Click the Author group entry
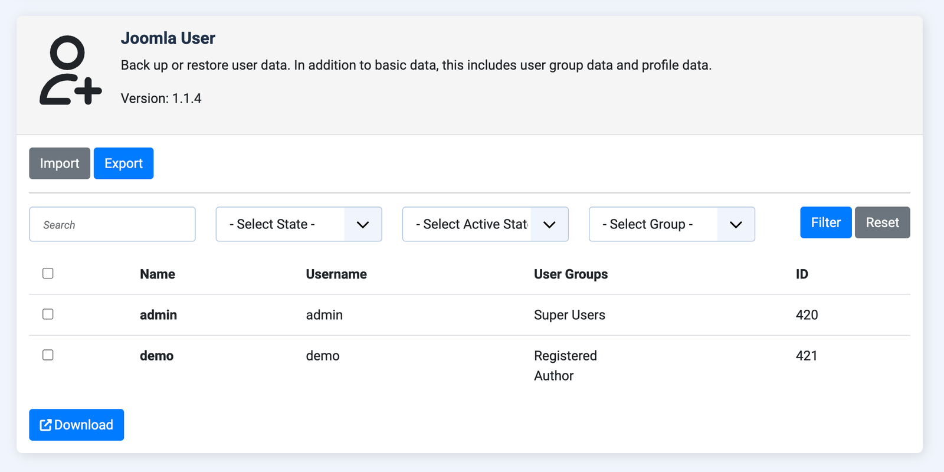Screen dimensions: 944x472 click(553, 376)
